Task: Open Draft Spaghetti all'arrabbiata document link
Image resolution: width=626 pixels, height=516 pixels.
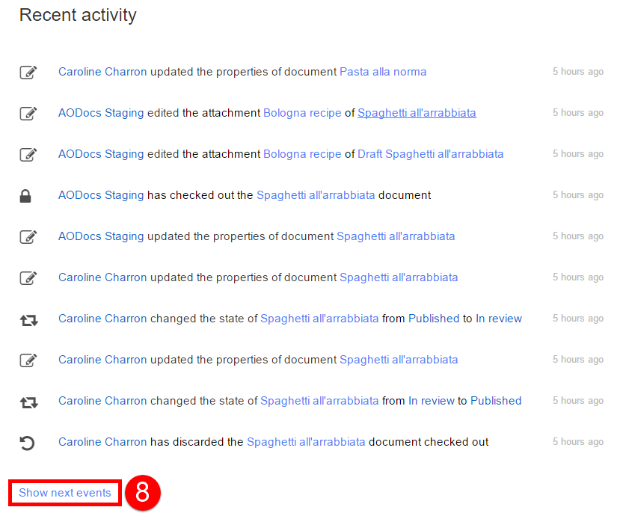Action: 430,154
